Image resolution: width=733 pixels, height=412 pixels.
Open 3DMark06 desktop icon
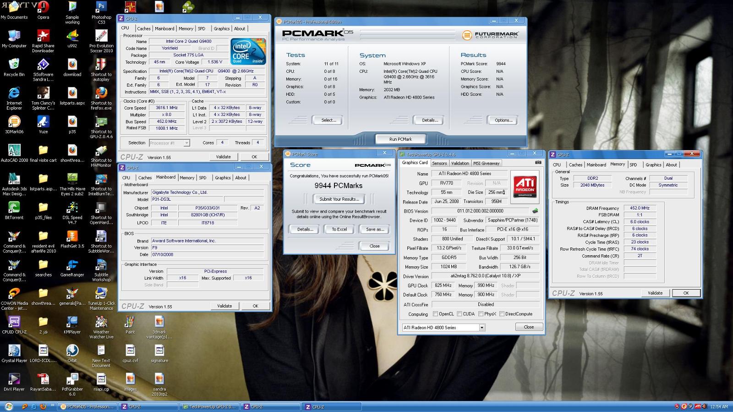click(x=14, y=125)
